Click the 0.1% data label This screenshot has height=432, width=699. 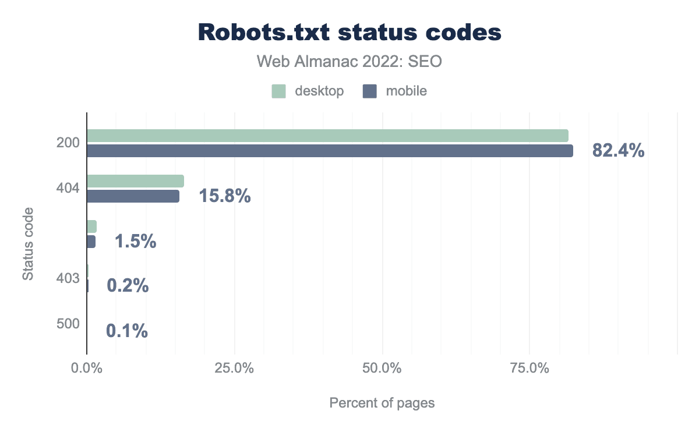[x=127, y=331]
